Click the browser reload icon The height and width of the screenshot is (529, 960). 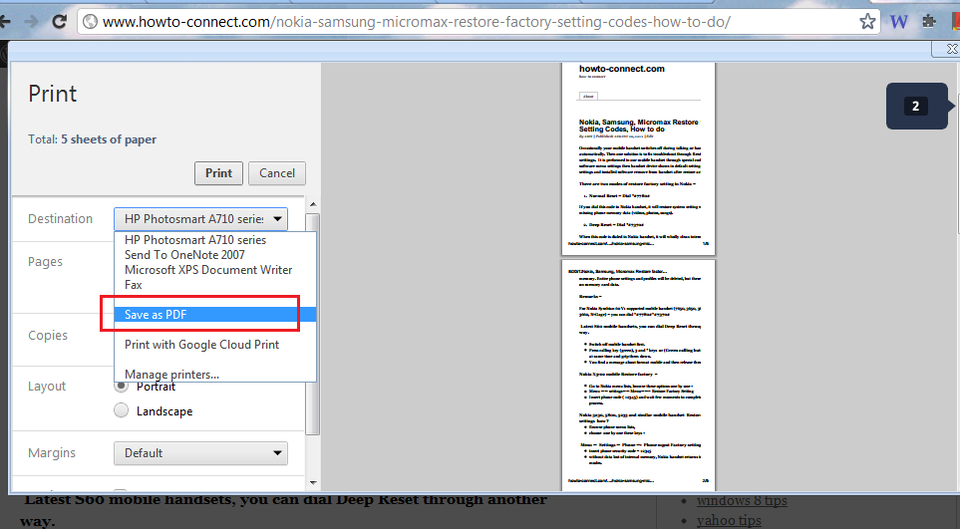click(x=59, y=22)
